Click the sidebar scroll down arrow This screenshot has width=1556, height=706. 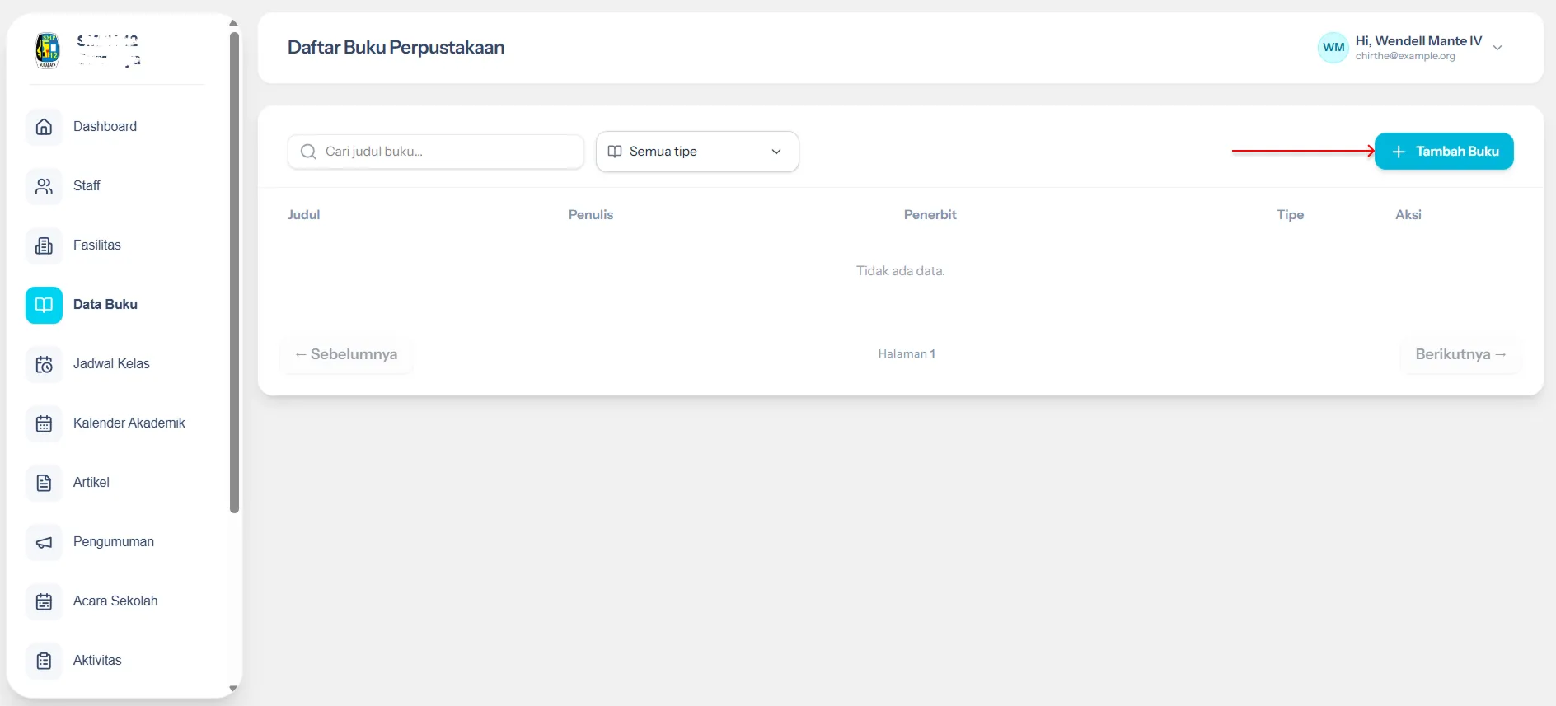233,689
